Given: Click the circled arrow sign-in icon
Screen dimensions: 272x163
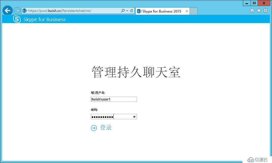Looking at the screenshot, I should pyautogui.click(x=94, y=128).
